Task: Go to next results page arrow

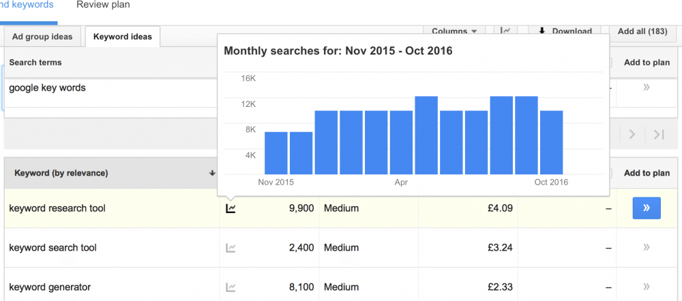Action: coord(632,135)
